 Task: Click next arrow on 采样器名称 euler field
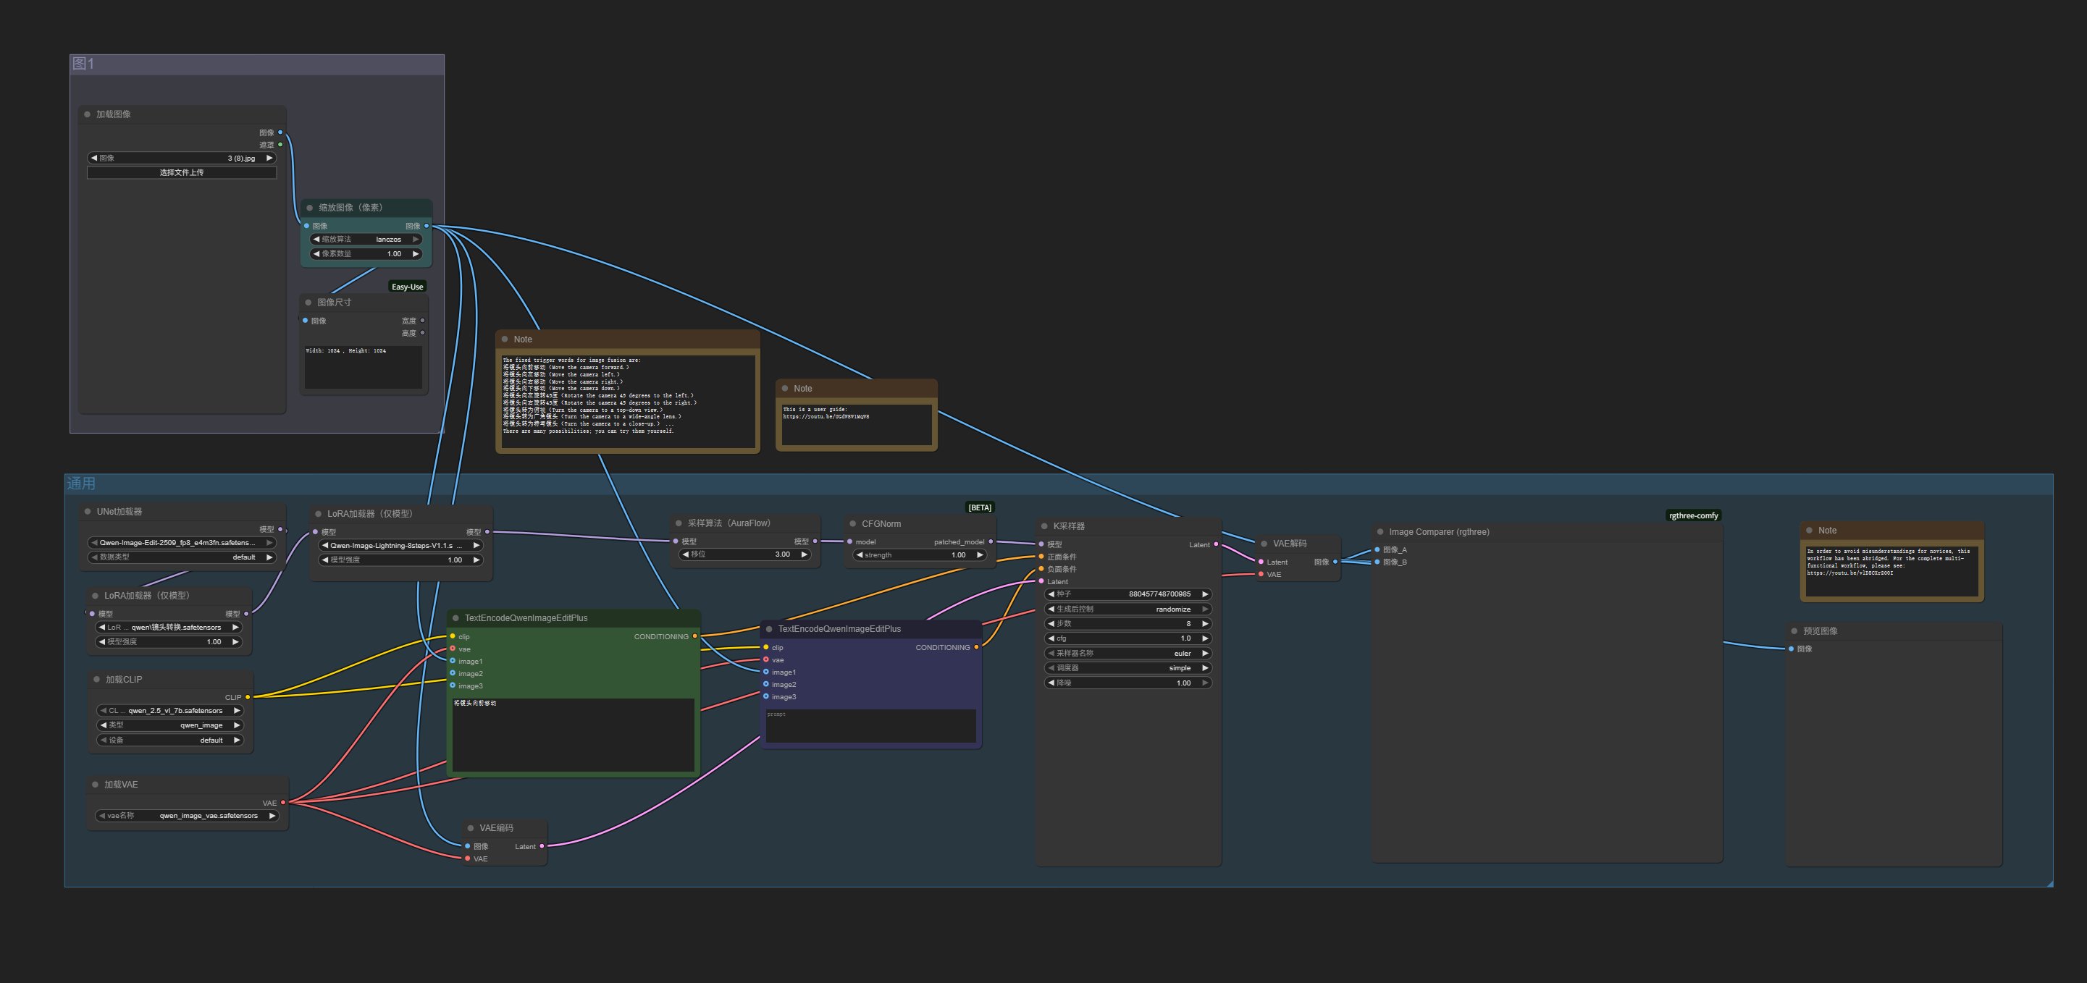(1205, 654)
